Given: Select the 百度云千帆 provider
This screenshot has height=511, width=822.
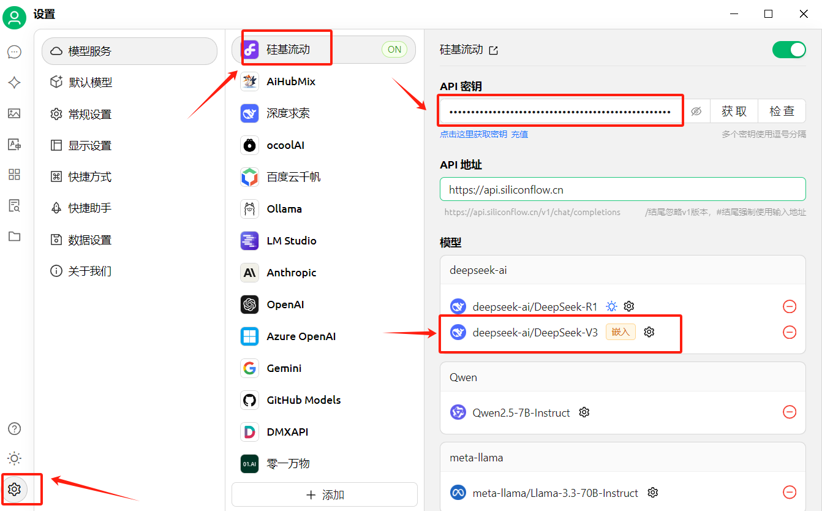Looking at the screenshot, I should point(324,177).
